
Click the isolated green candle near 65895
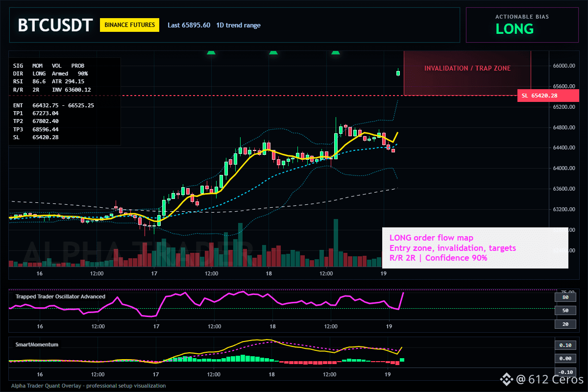click(398, 73)
